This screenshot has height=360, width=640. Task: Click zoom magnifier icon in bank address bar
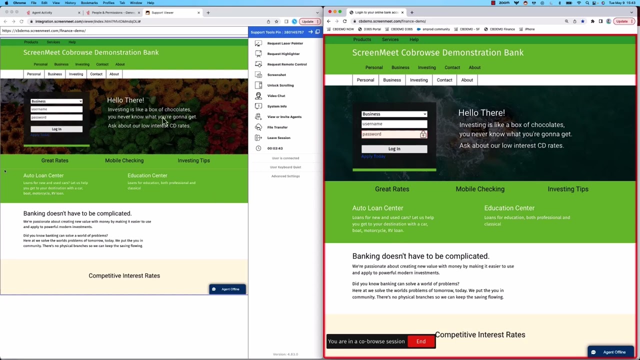(566, 21)
